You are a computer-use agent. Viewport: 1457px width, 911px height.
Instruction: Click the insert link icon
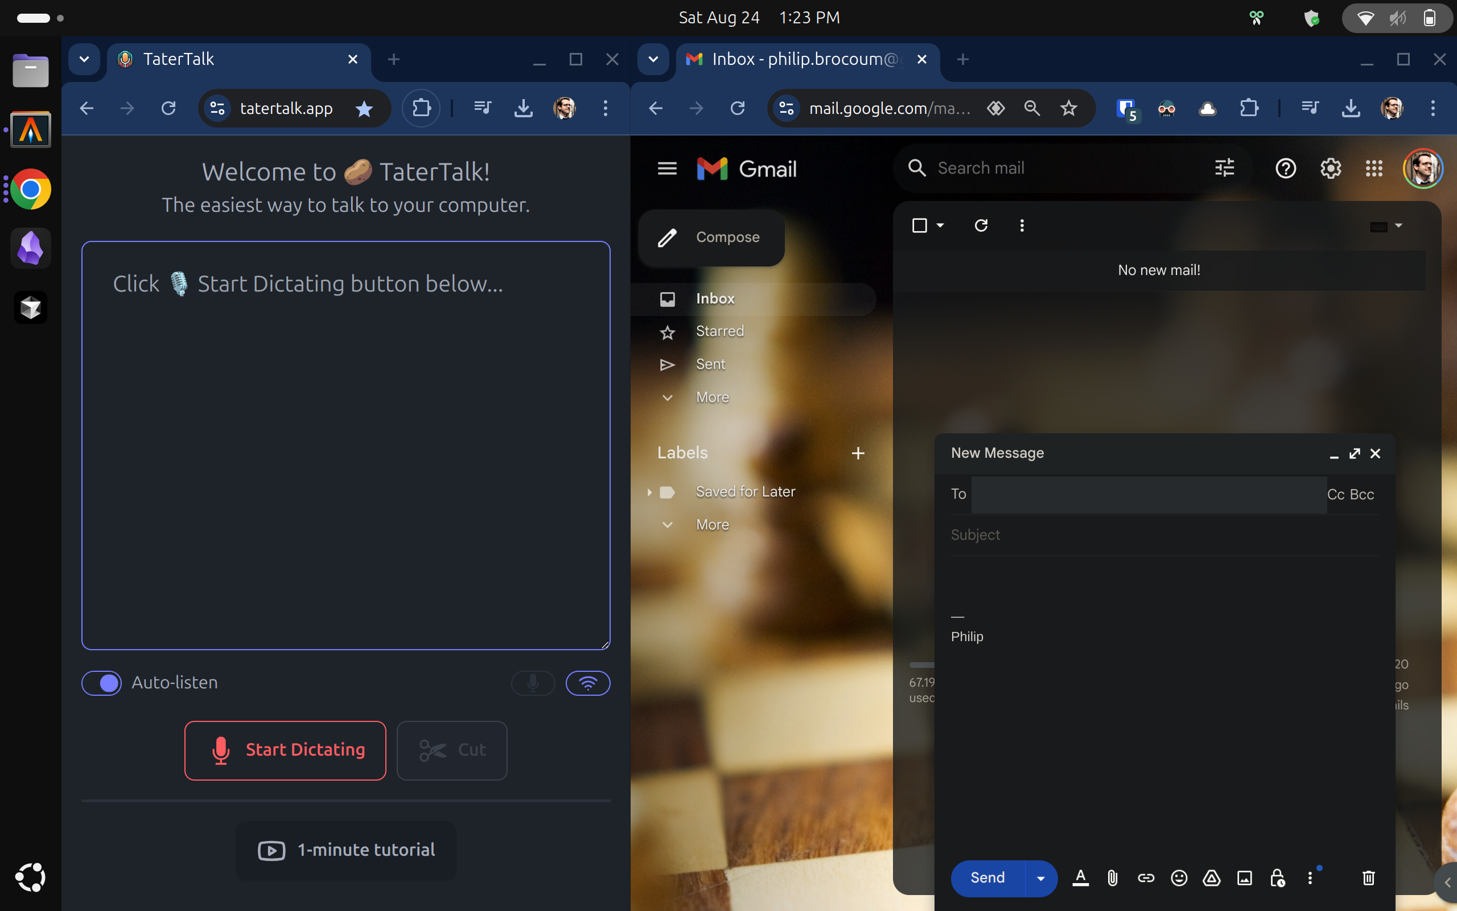[x=1146, y=878]
